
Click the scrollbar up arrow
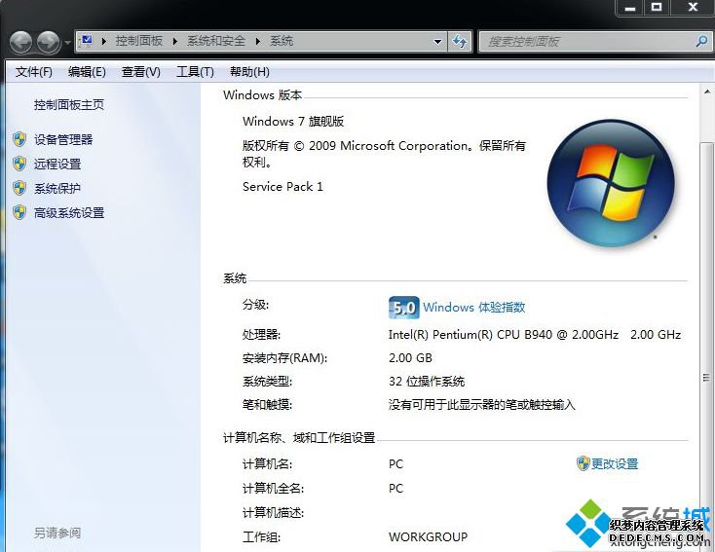707,92
